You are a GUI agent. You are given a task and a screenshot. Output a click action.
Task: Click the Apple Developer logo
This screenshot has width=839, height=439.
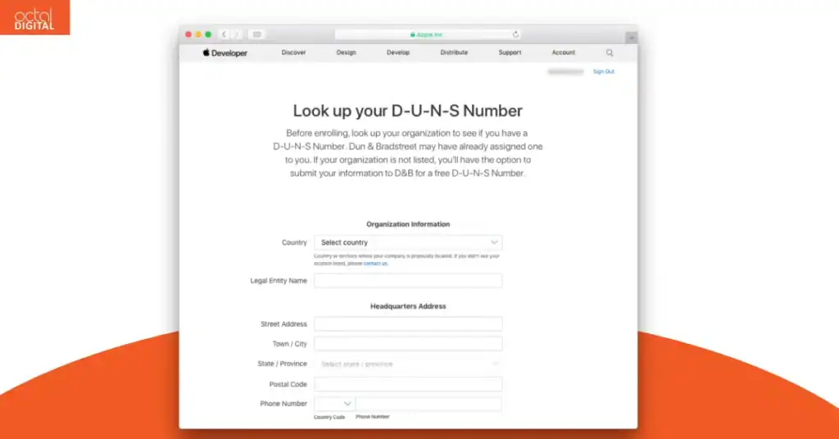pos(224,53)
